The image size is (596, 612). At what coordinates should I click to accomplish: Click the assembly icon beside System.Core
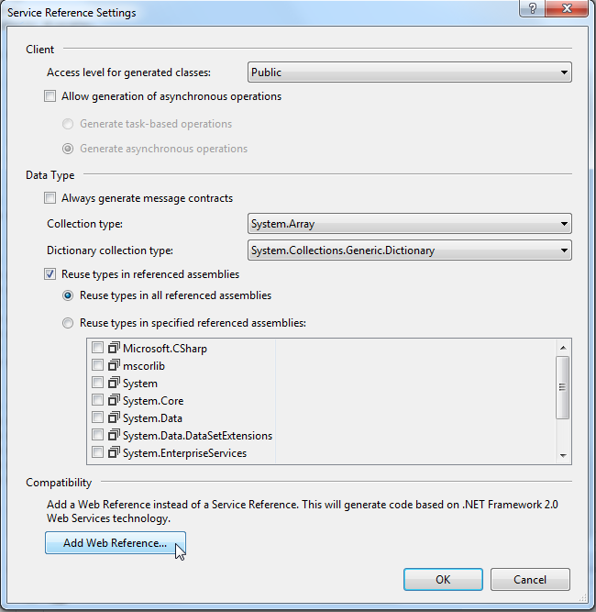click(x=115, y=401)
